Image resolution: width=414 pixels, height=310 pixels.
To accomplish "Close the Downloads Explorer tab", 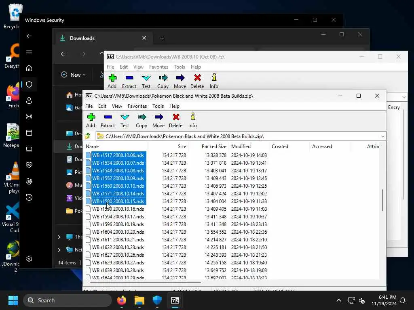I will pos(144,38).
